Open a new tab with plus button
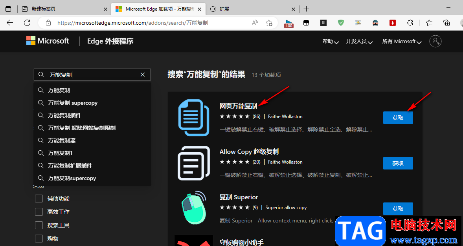This screenshot has height=246, width=463. click(306, 9)
